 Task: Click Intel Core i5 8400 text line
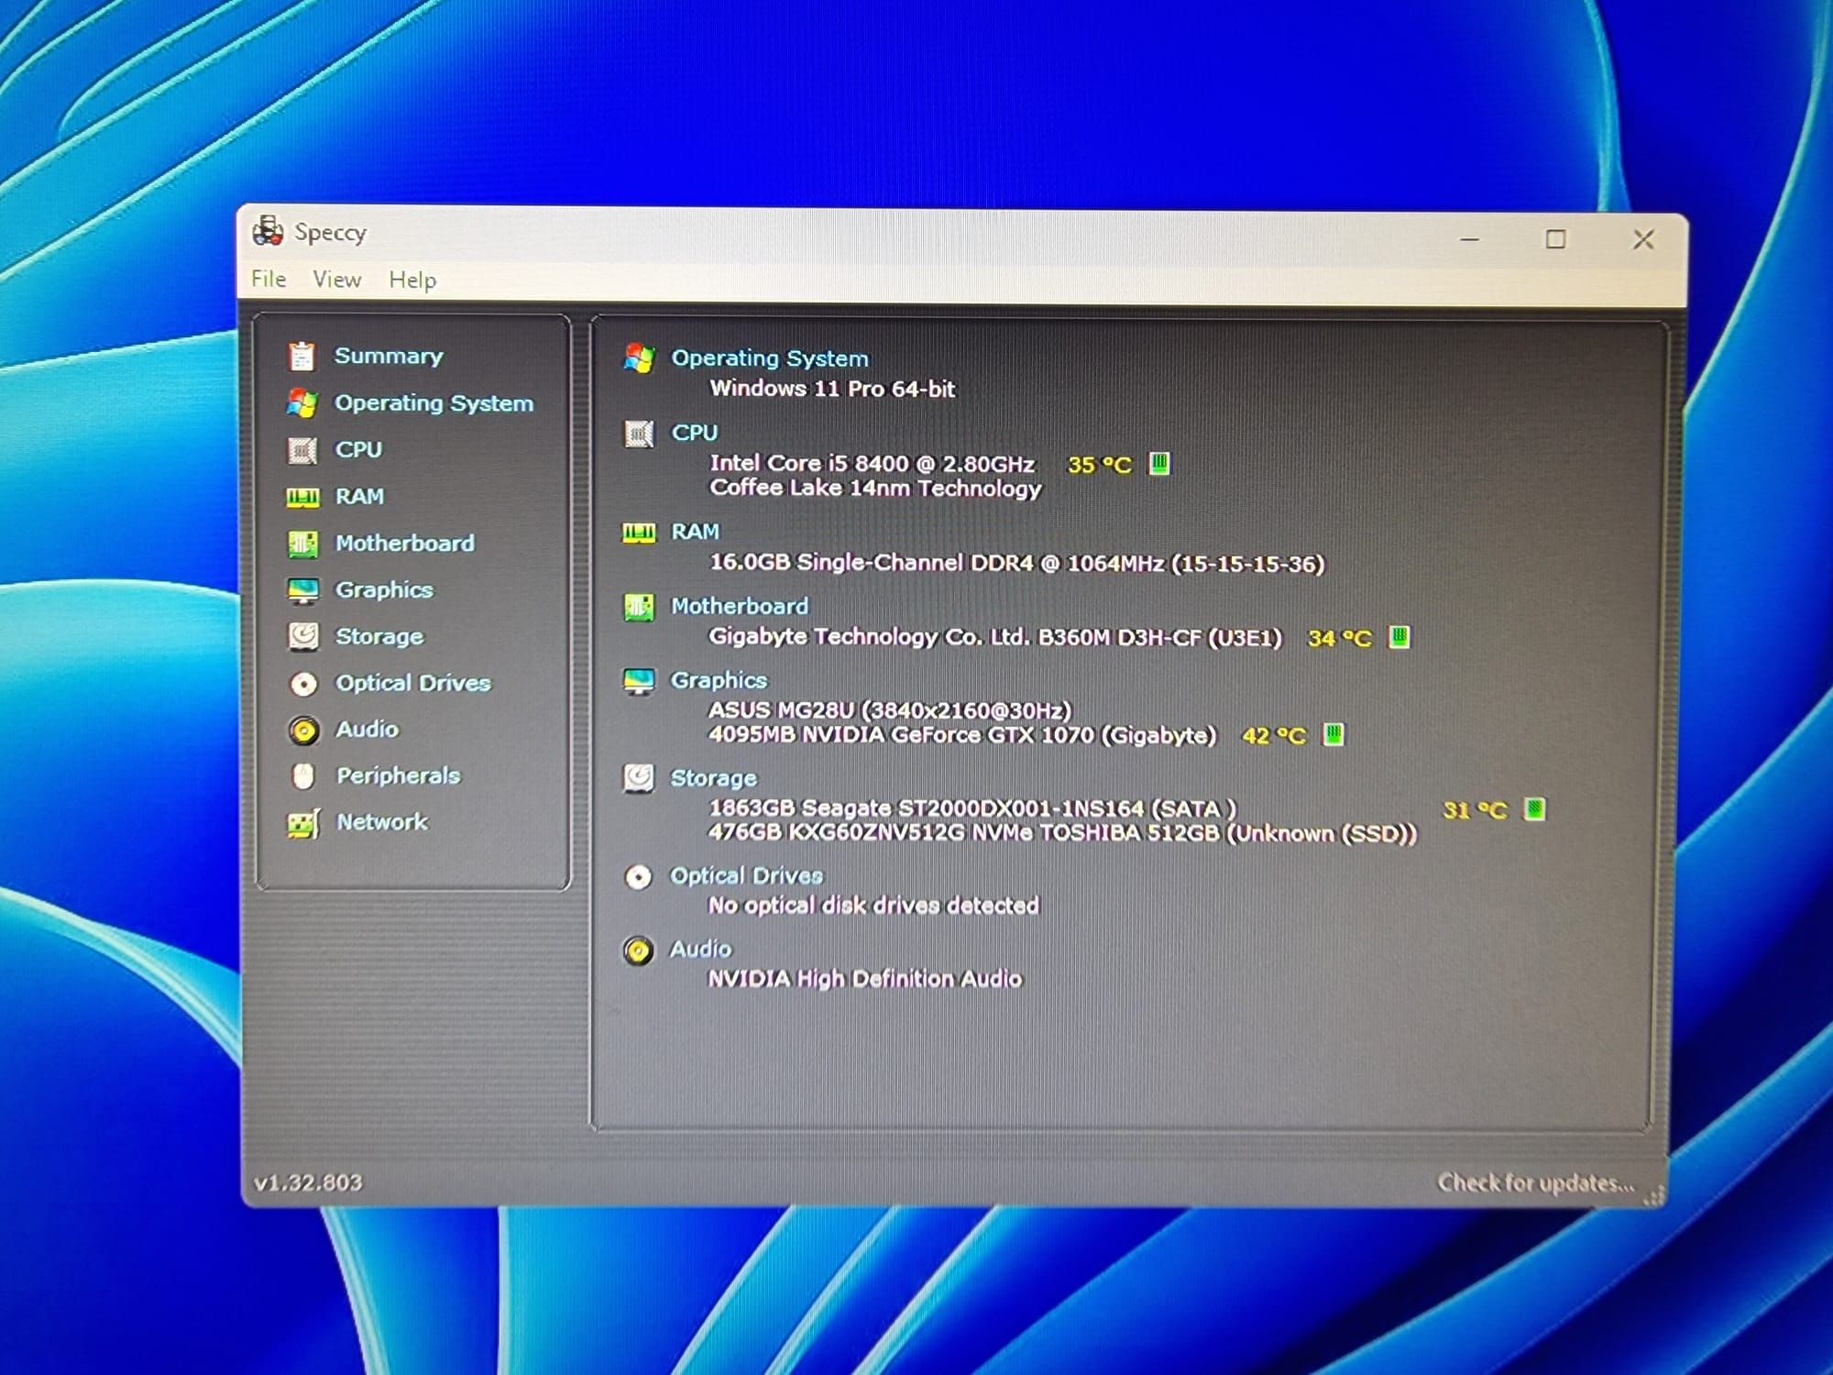[x=872, y=464]
